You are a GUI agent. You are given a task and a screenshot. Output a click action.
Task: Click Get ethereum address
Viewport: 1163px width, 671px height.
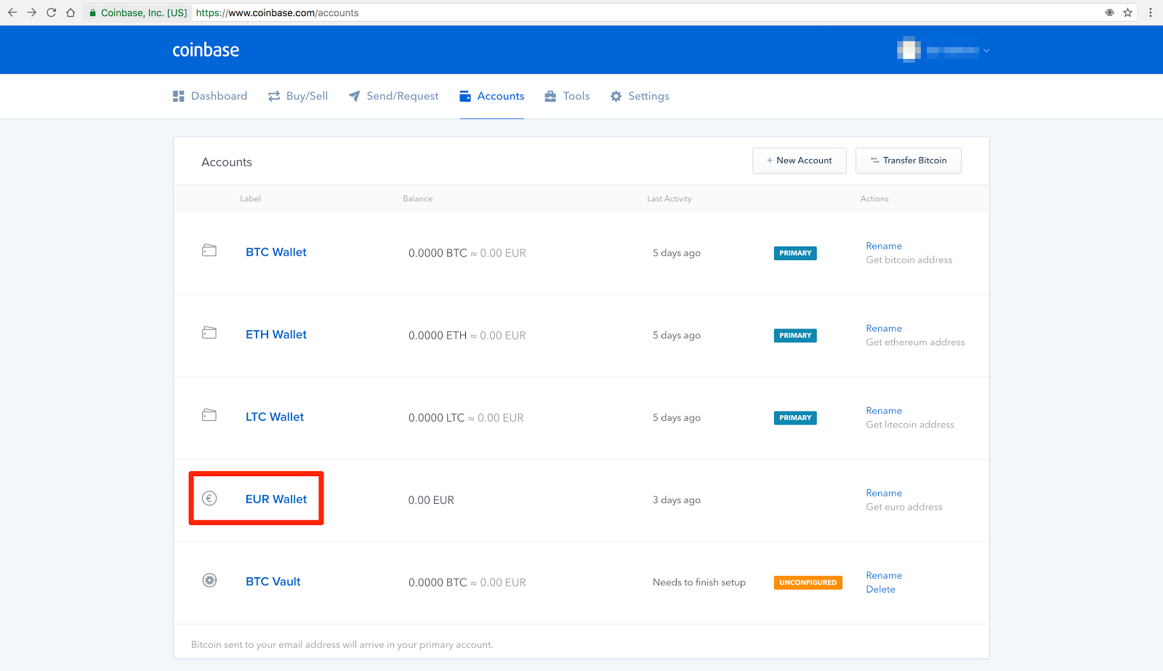coord(915,342)
